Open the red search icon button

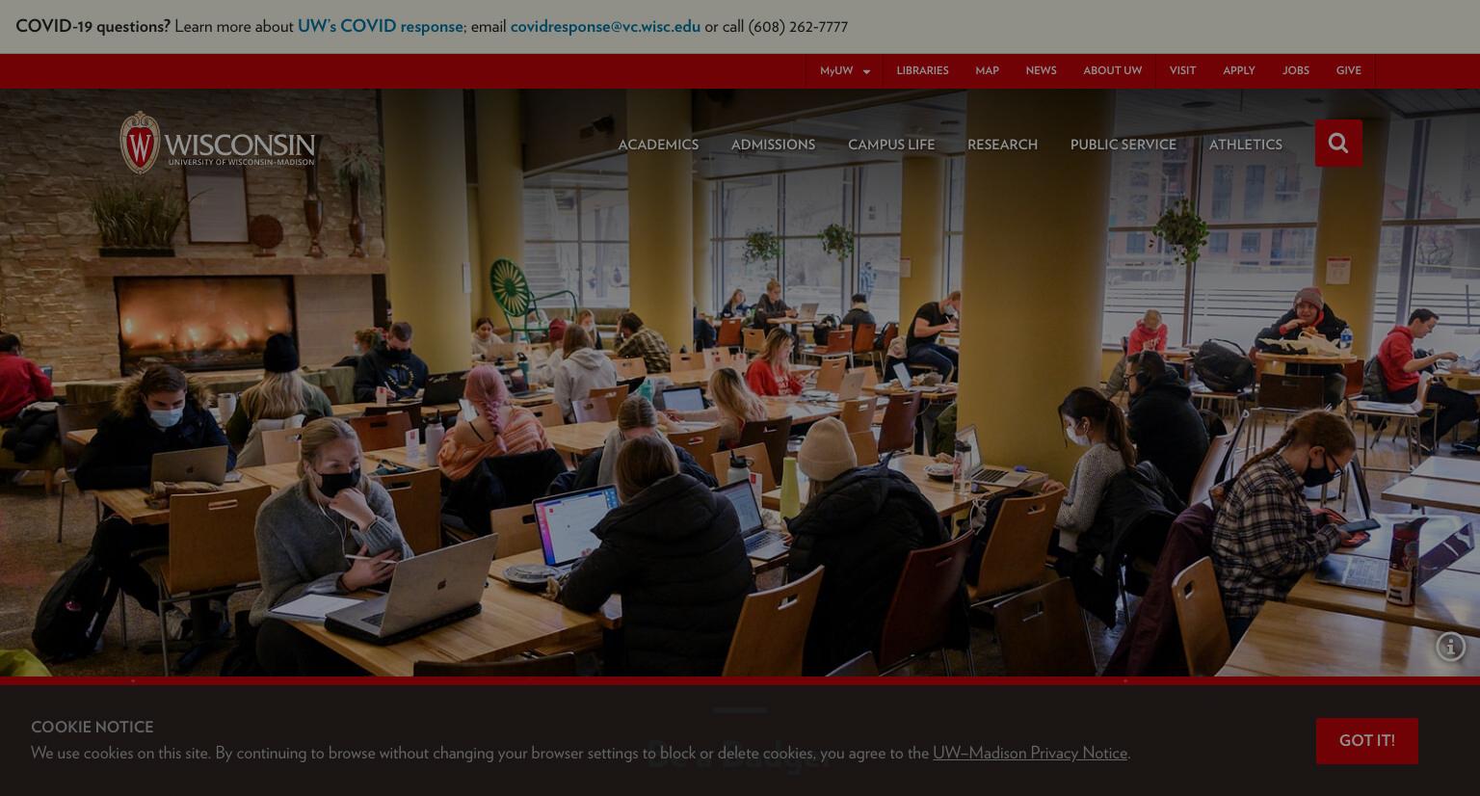(1338, 143)
